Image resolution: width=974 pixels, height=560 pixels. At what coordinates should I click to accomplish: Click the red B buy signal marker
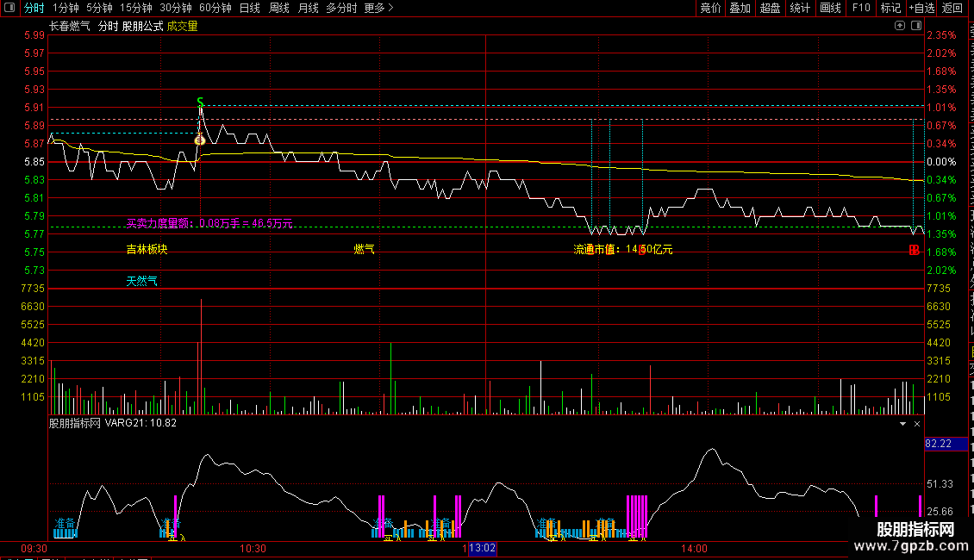tap(914, 250)
